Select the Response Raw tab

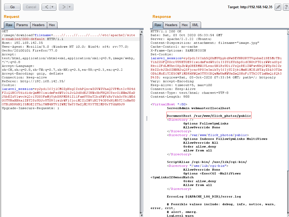[158, 25]
